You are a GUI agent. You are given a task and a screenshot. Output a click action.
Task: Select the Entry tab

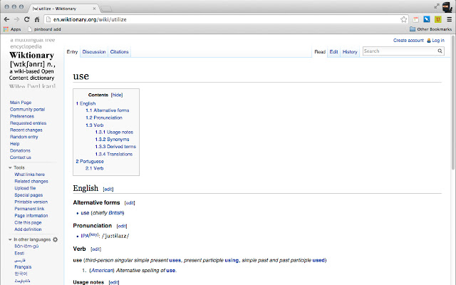click(x=72, y=52)
